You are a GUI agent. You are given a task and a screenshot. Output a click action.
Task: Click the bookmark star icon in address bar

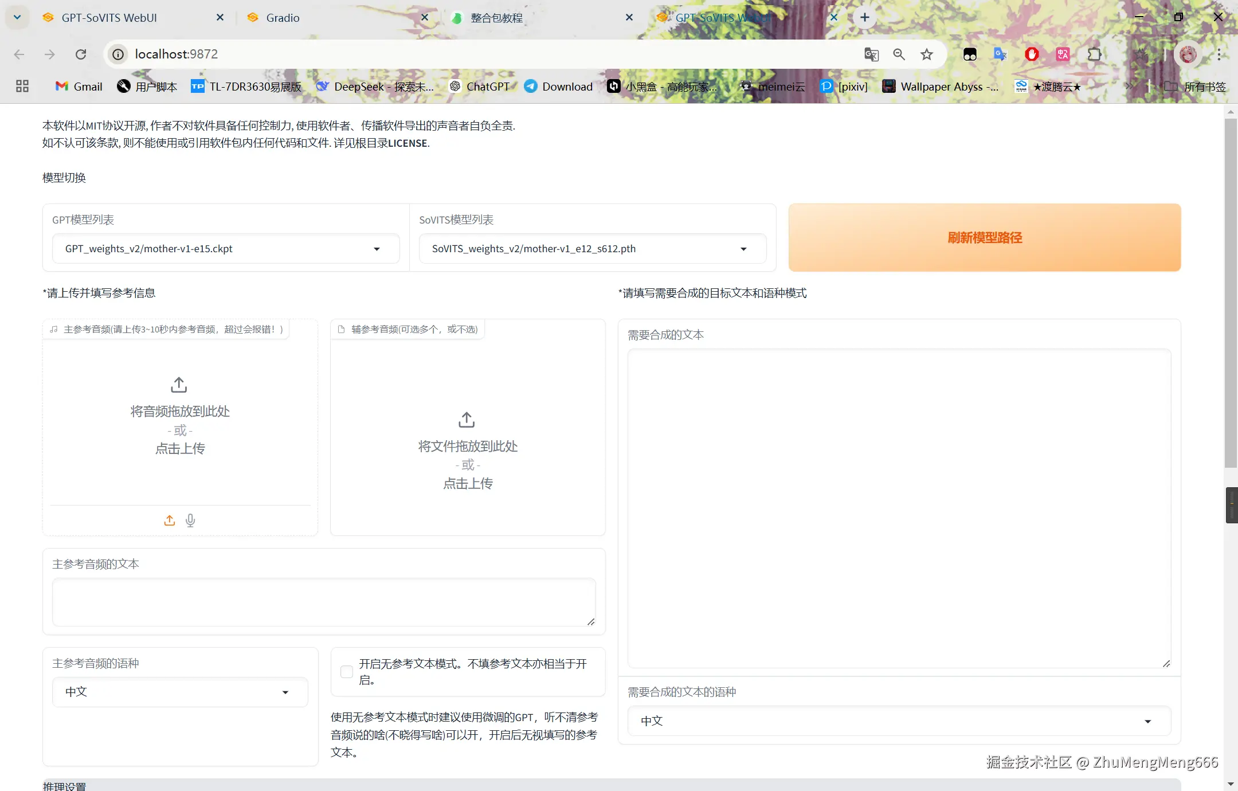[x=926, y=54]
